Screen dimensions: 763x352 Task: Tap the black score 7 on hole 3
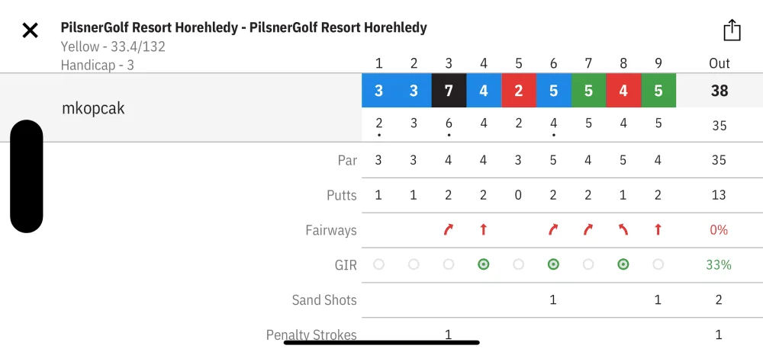click(x=449, y=91)
